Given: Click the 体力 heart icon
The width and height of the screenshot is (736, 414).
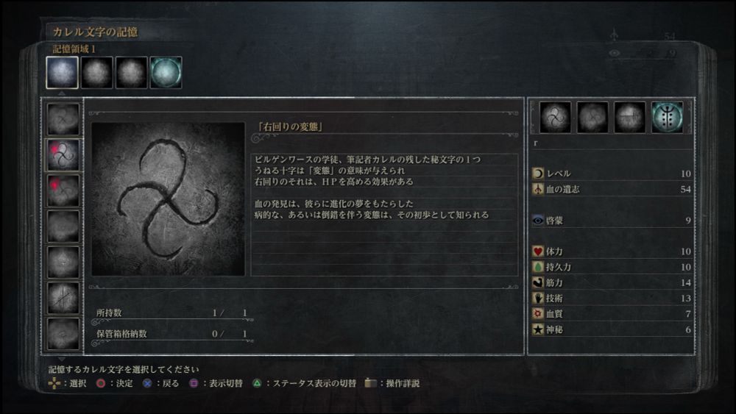Looking at the screenshot, I should click(538, 251).
